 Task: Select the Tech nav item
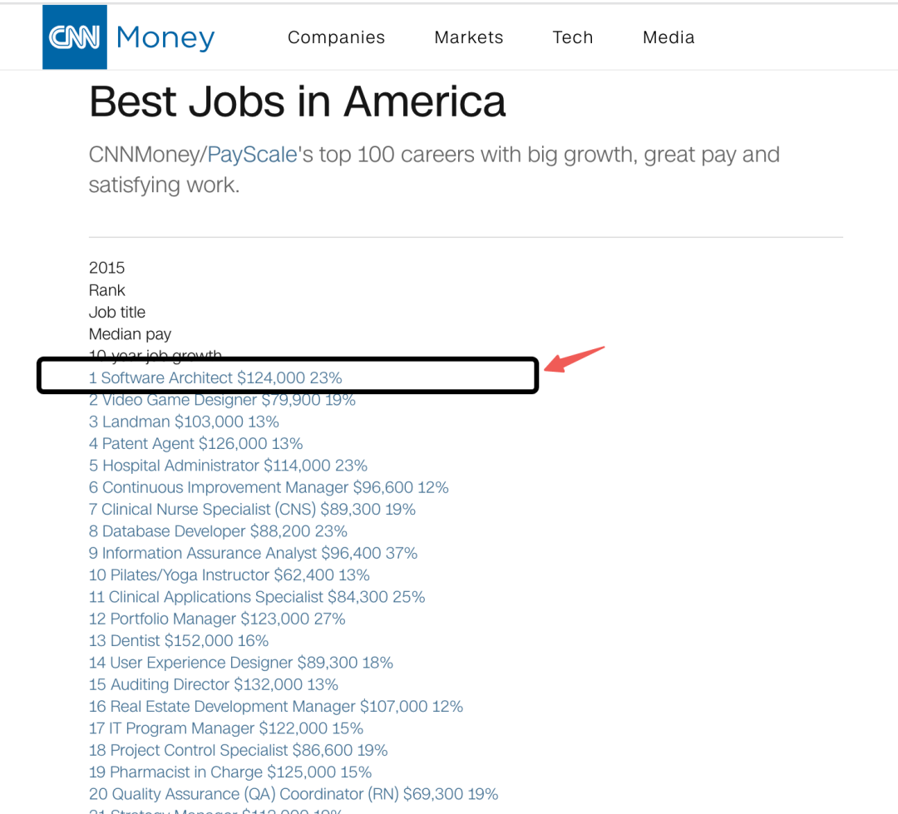click(573, 37)
